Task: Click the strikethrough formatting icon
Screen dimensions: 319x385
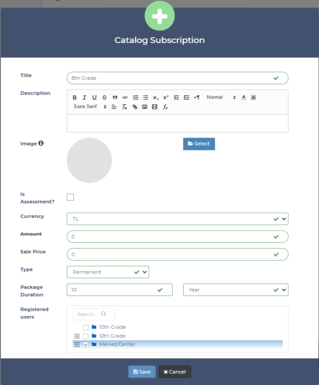Action: point(104,97)
